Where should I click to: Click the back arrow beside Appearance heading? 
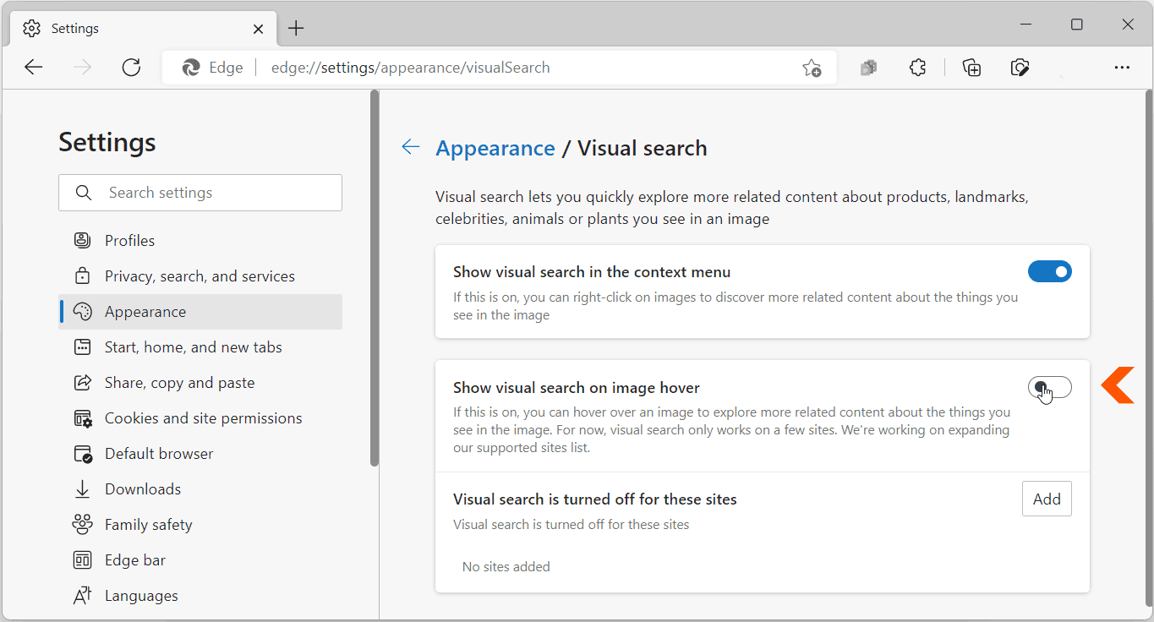pyautogui.click(x=411, y=147)
